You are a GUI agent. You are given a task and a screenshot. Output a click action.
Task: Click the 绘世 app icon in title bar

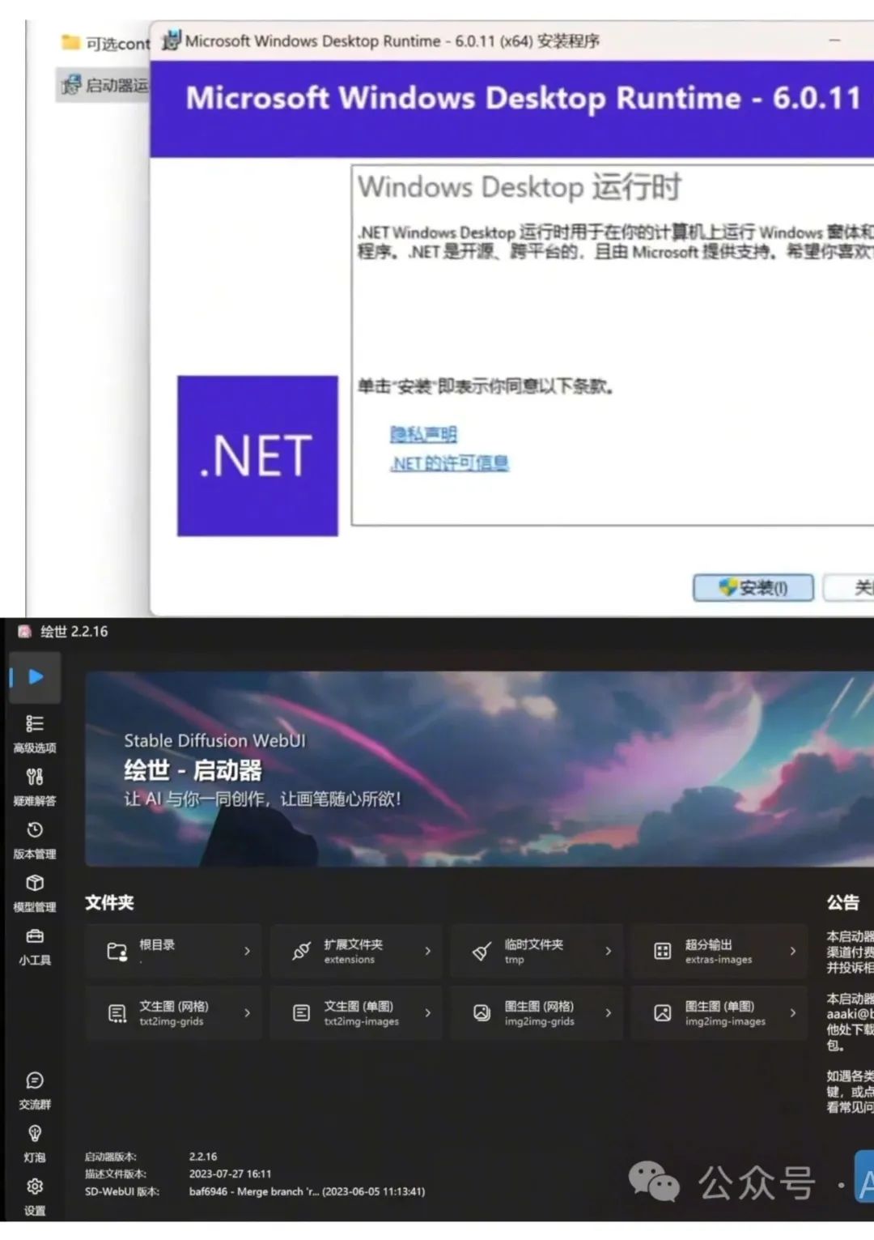24,632
